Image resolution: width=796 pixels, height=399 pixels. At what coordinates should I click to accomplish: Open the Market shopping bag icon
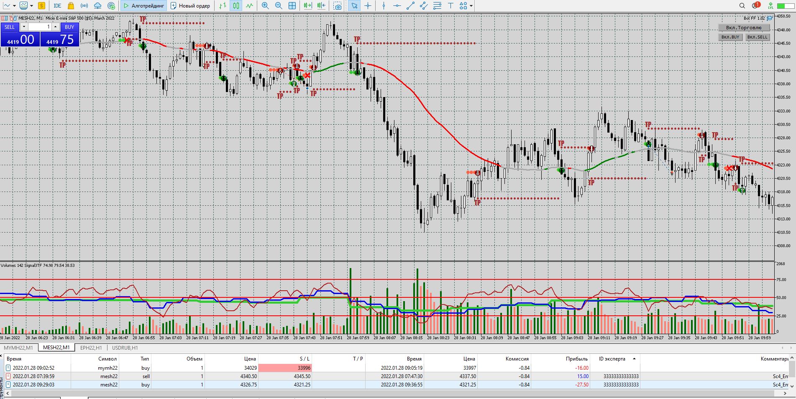point(71,6)
